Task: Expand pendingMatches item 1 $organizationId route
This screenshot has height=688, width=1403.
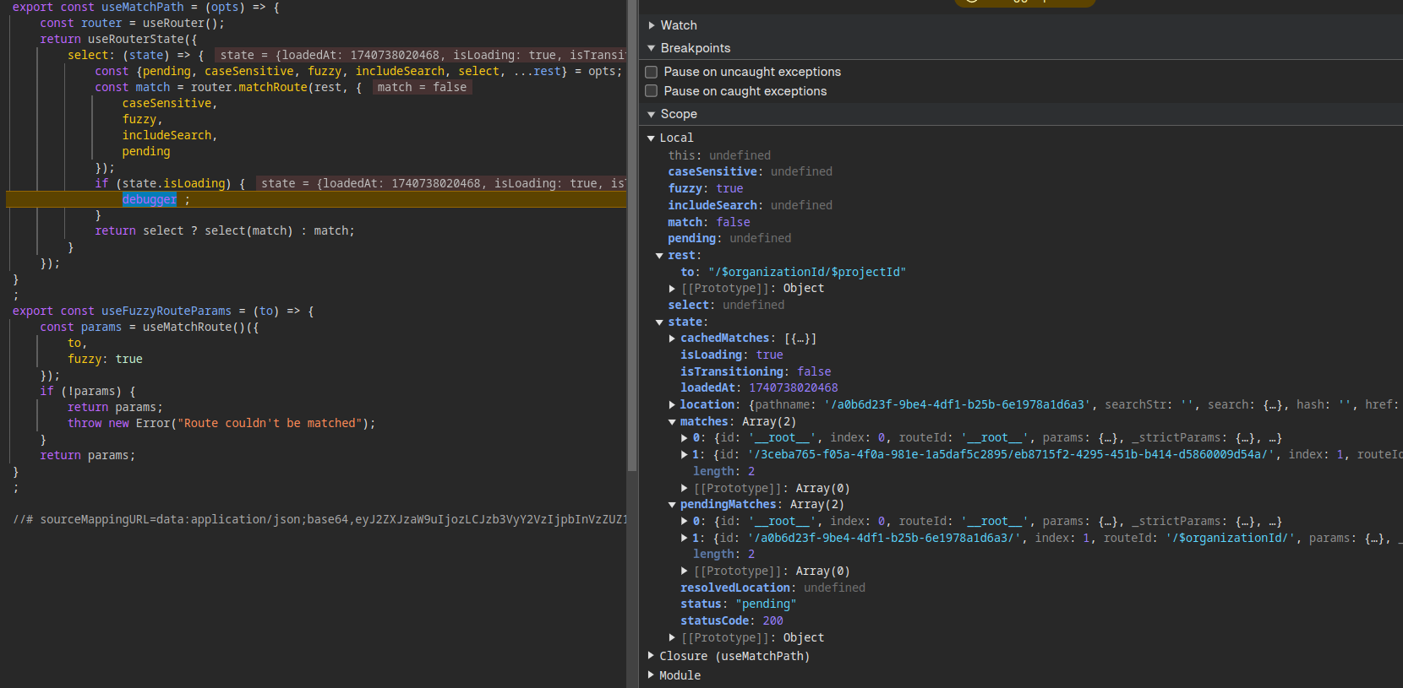Action: [x=685, y=539]
